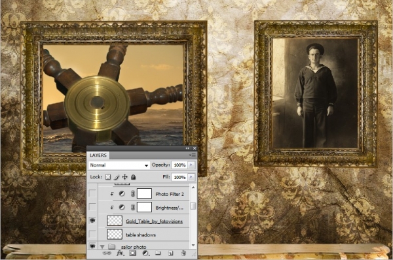This screenshot has width=393, height=260.
Task: Click Gold_Table_by_fotovizions layer thumbnail
Action: click(x=115, y=221)
